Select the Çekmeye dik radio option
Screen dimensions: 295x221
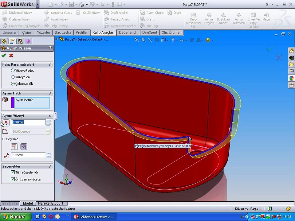pos(13,83)
